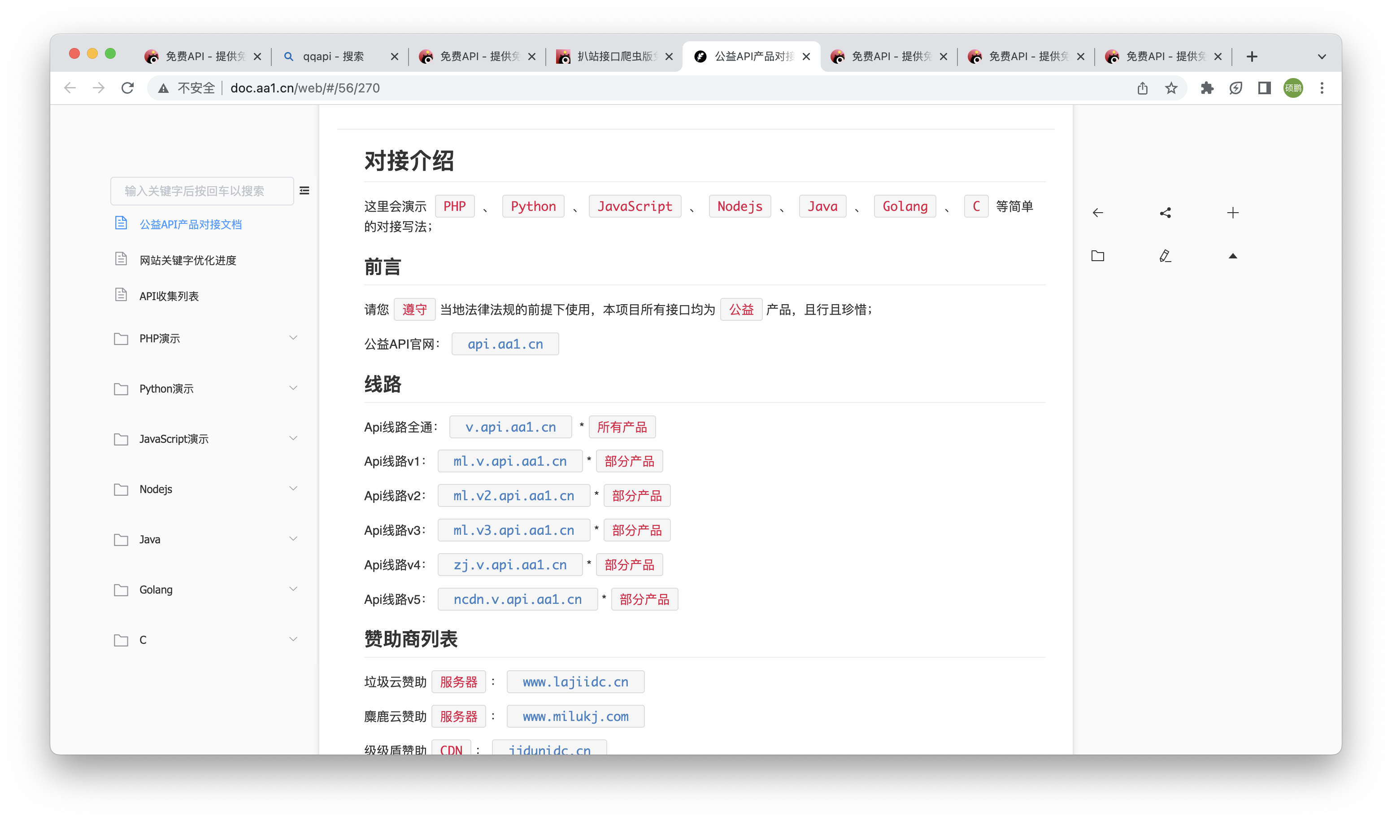
Task: Click the document icon beside API收集列表
Action: (121, 295)
